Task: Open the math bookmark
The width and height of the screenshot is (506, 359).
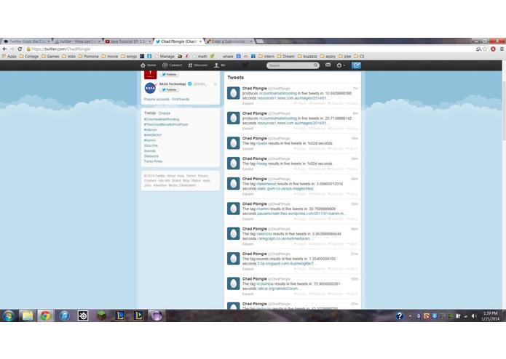Action: [200, 57]
